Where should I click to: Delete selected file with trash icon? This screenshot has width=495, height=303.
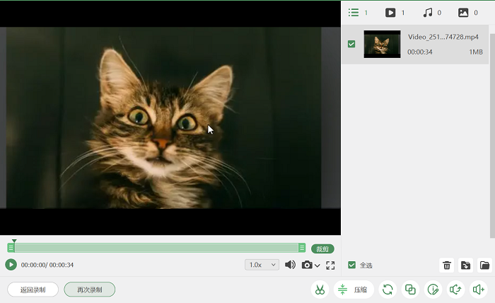coord(447,265)
